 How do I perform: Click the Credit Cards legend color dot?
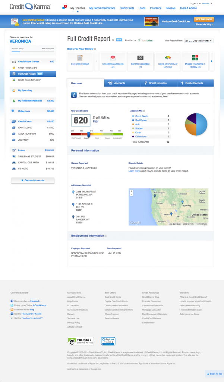coord(133,116)
